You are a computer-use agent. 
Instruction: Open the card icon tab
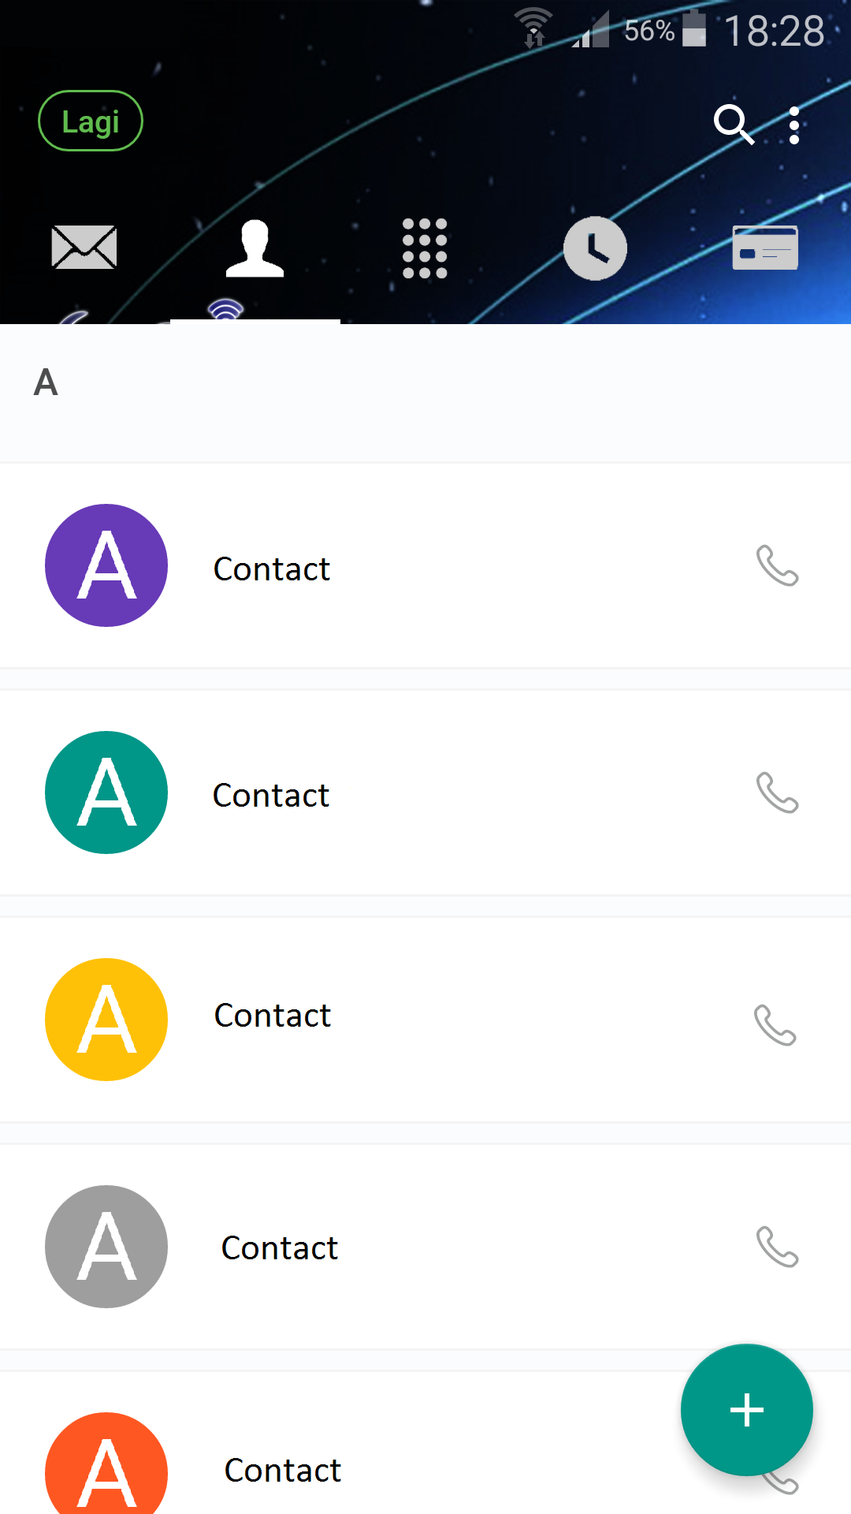click(765, 248)
